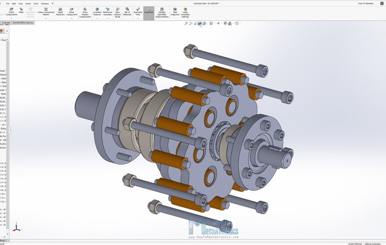Expand the Exploded View dropdown arrow
This screenshot has width=386, height=245.
138,19
